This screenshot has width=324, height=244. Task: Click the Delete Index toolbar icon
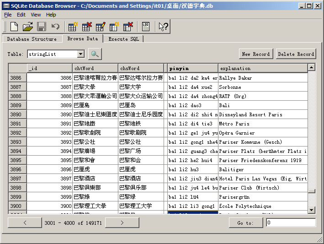tap(128, 27)
